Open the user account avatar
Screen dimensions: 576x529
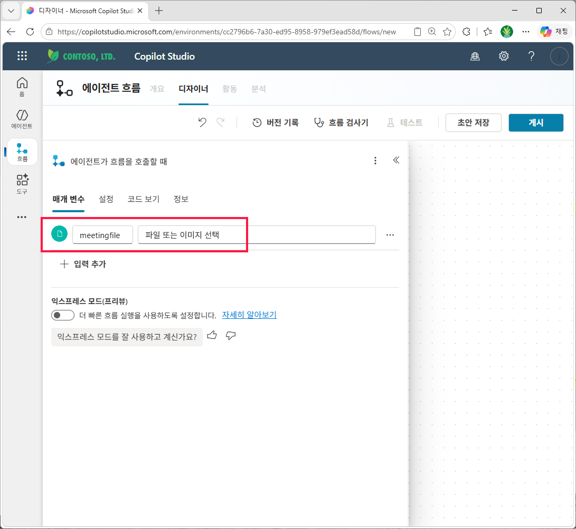559,56
